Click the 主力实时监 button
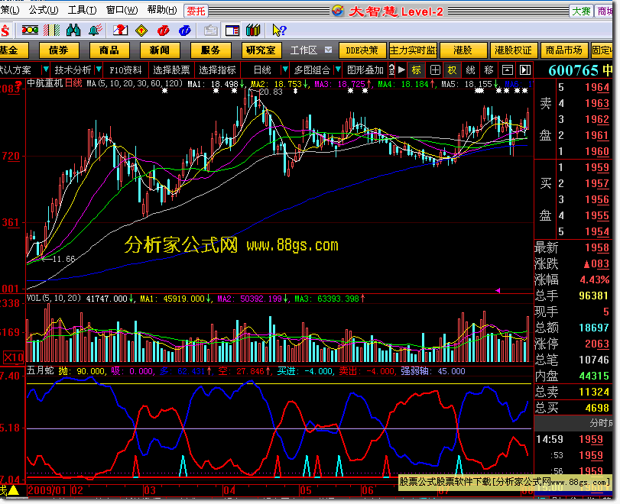 413,50
